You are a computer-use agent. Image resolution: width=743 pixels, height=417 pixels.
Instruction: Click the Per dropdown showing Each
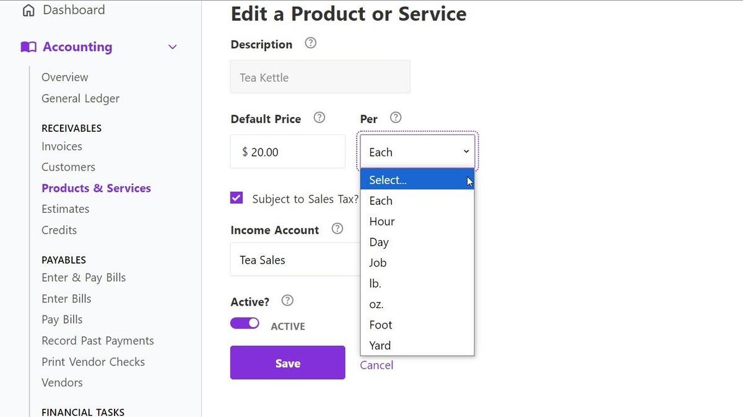(417, 152)
